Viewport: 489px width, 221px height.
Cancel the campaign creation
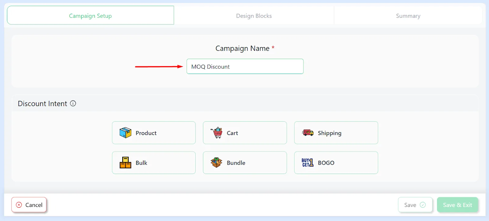point(29,205)
